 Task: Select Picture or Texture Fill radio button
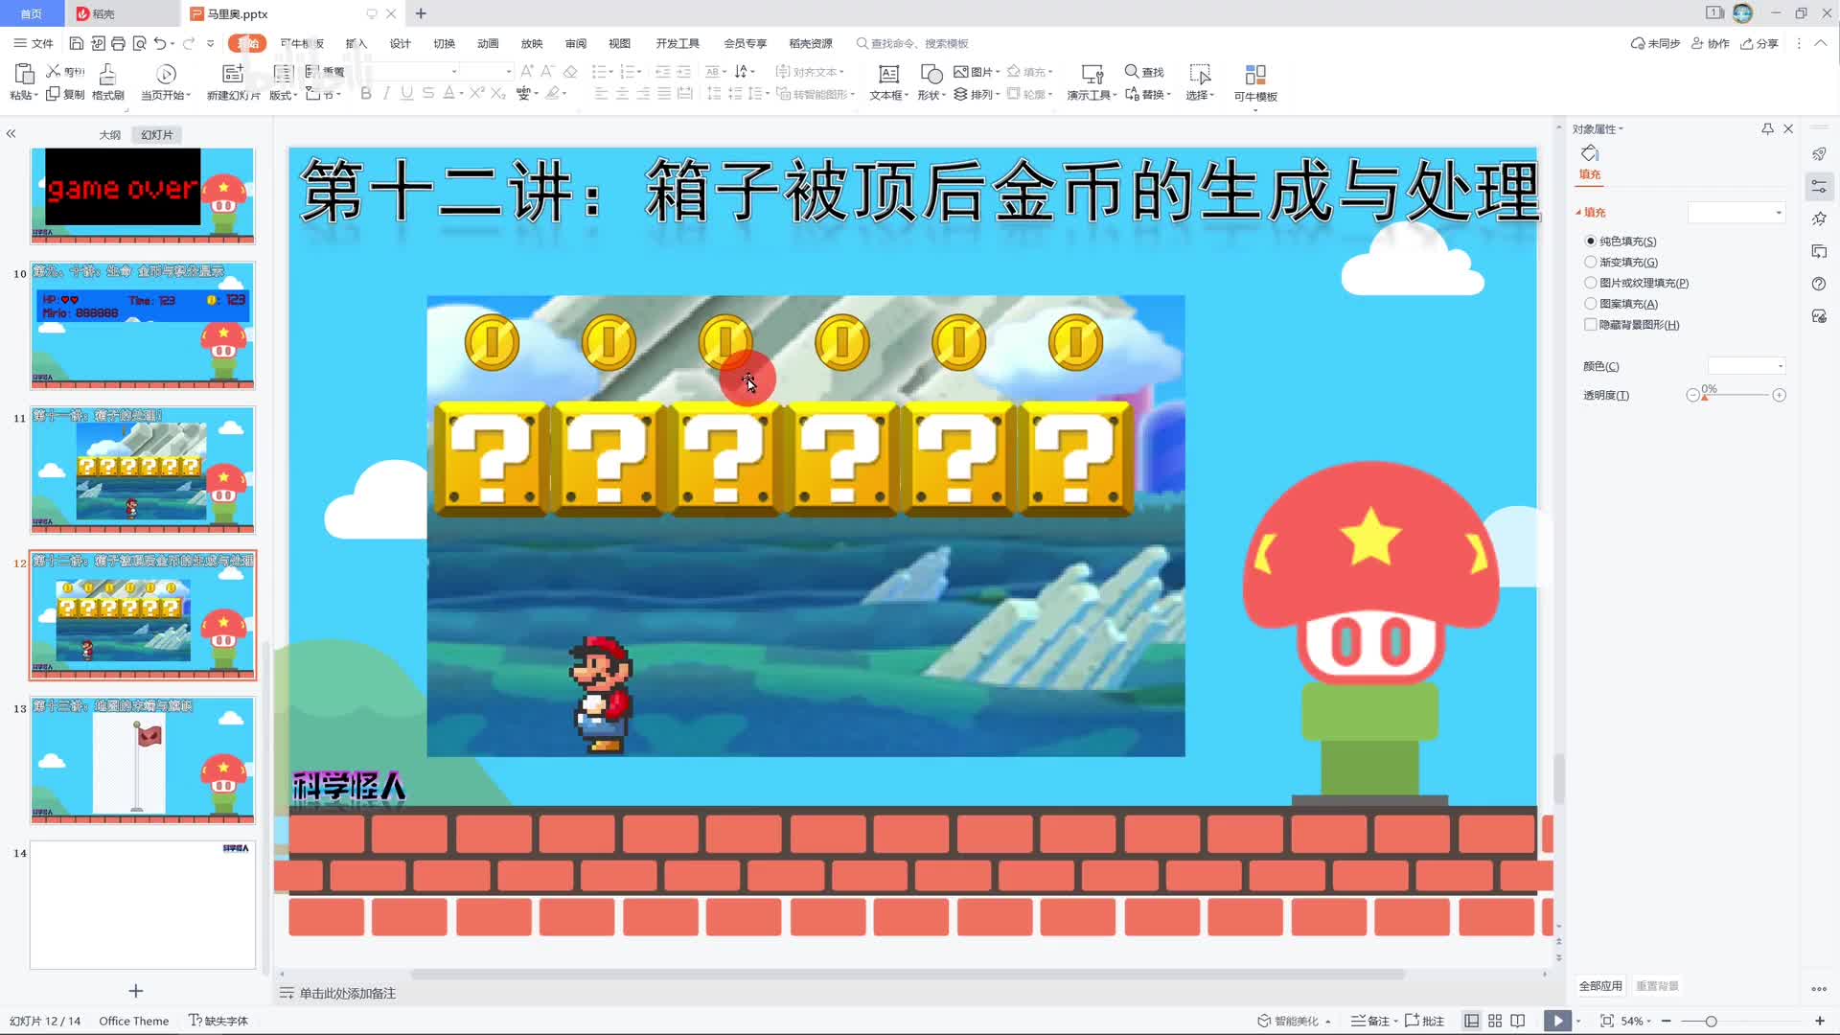pos(1591,283)
